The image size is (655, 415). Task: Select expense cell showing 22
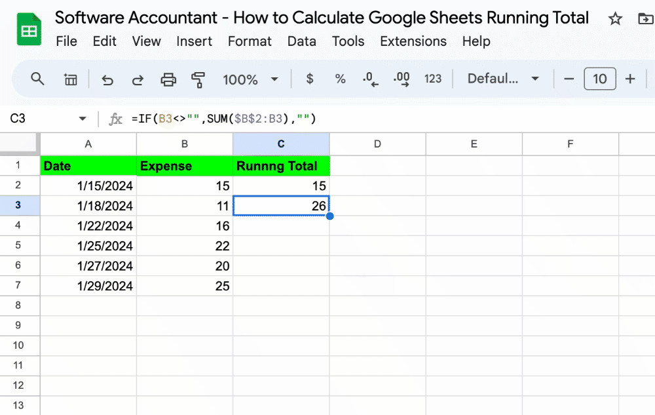coord(185,246)
